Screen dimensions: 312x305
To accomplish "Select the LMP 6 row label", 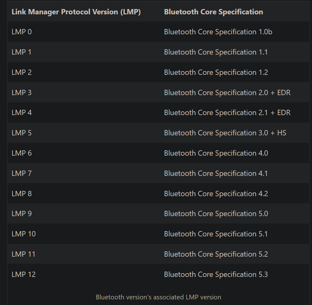I will 22,153.
